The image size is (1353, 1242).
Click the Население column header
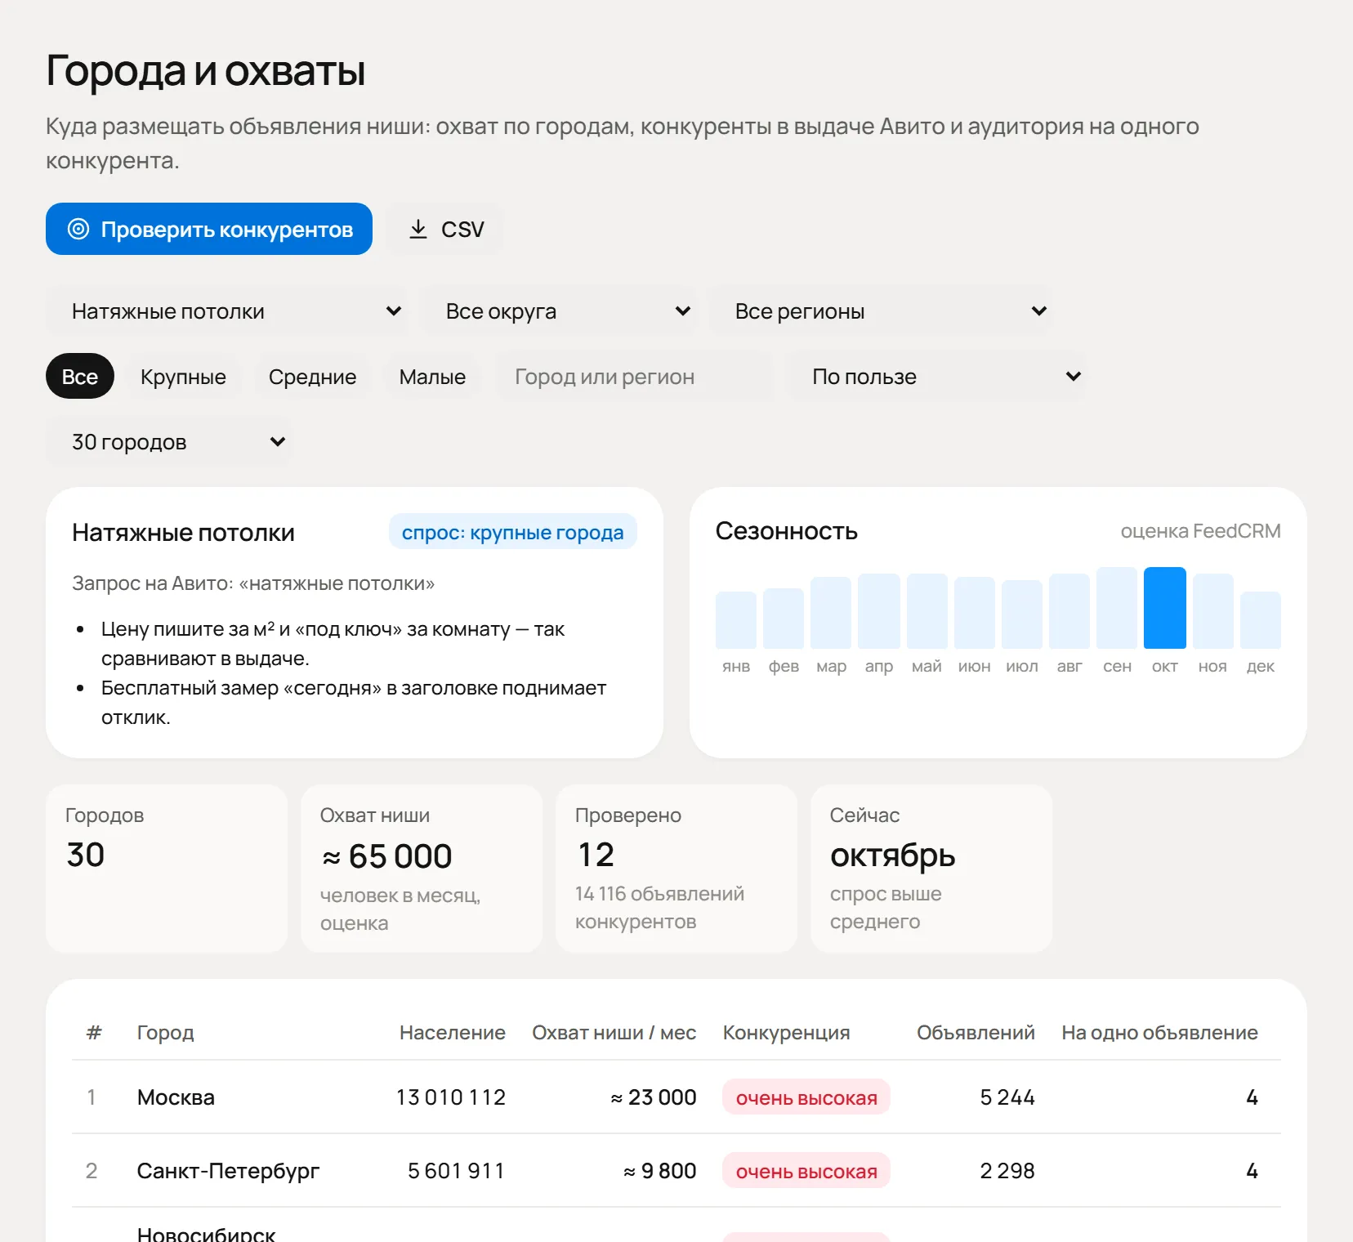pyautogui.click(x=453, y=1032)
